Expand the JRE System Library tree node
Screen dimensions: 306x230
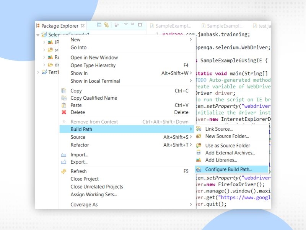(44, 42)
